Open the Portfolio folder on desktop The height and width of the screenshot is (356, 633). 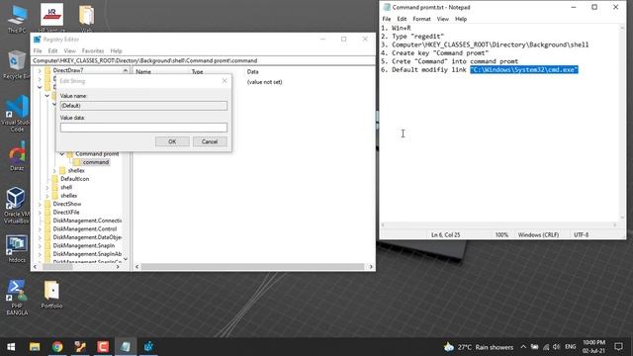(51, 295)
